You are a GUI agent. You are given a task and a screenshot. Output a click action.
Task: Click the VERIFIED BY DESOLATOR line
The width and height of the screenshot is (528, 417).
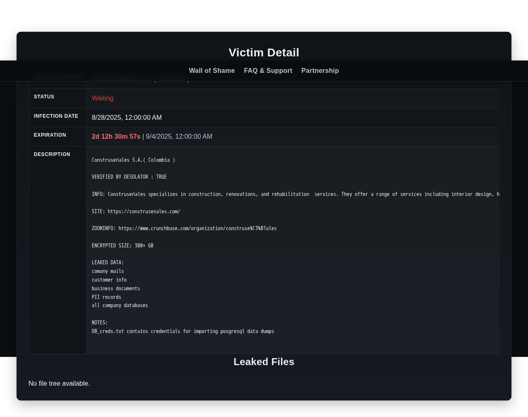[129, 177]
